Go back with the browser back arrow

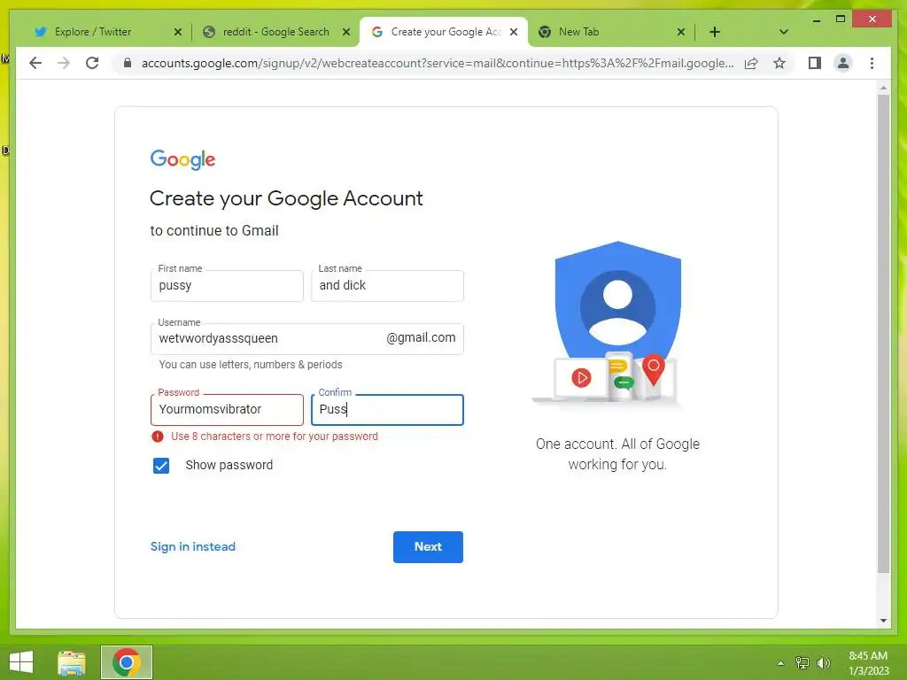tap(35, 63)
